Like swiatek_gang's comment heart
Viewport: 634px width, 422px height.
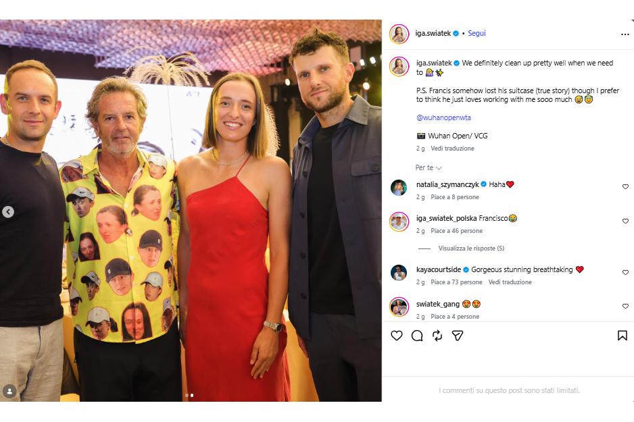click(625, 306)
